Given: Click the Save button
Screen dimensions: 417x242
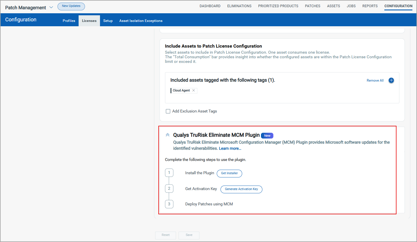Looking at the screenshot, I should tap(189, 235).
